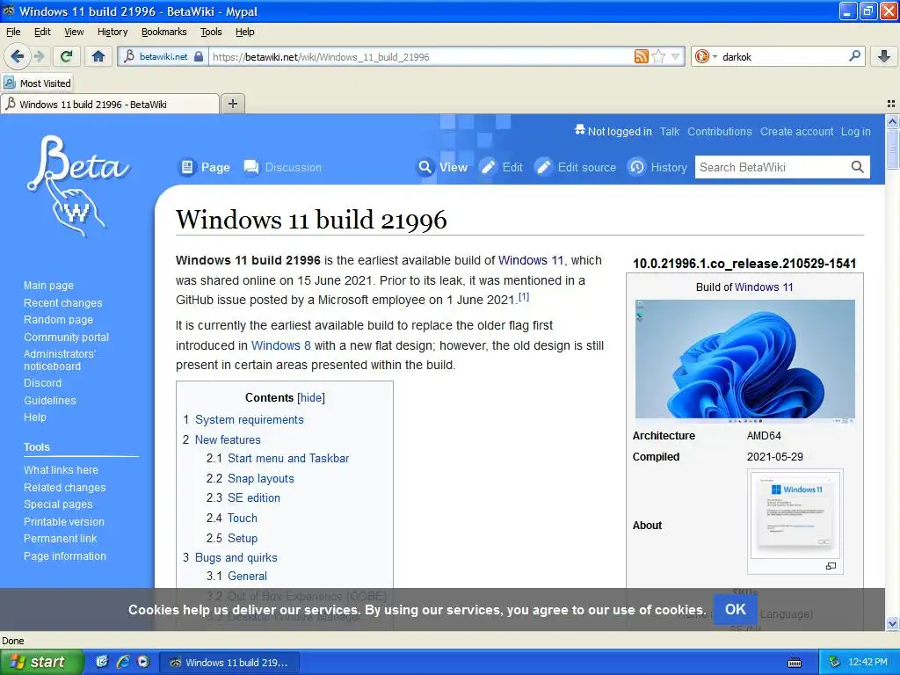Jump to Snap layouts section

[x=260, y=479]
